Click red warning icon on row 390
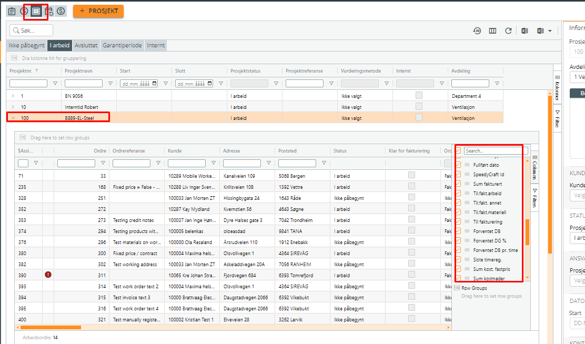Image resolution: width=585 pixels, height=344 pixels. pos(48,275)
